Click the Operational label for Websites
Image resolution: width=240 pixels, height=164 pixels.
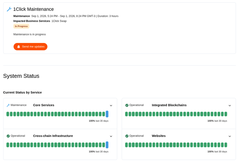coord(137,136)
